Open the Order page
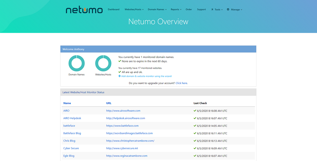Viewport: 317px width, 161px height. [189, 9]
